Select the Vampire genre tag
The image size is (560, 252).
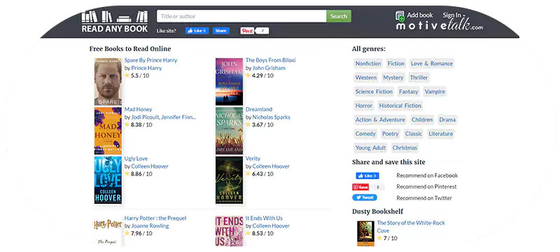click(435, 92)
